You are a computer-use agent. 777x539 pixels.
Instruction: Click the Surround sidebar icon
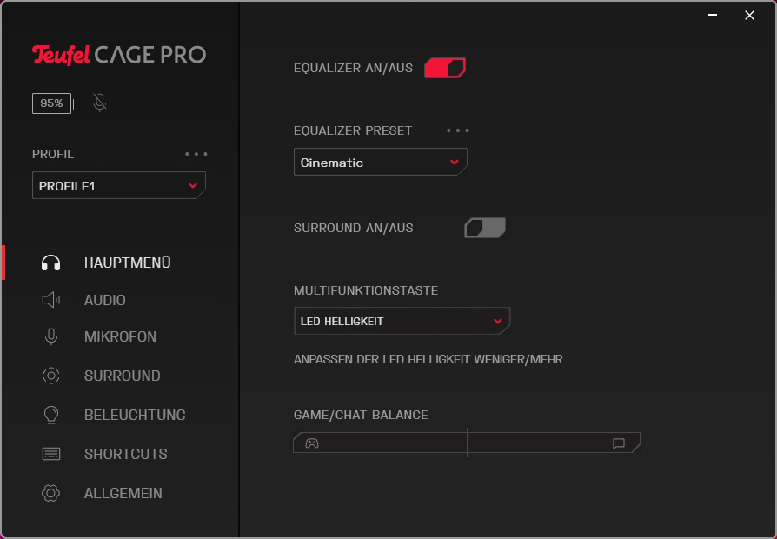(x=51, y=376)
